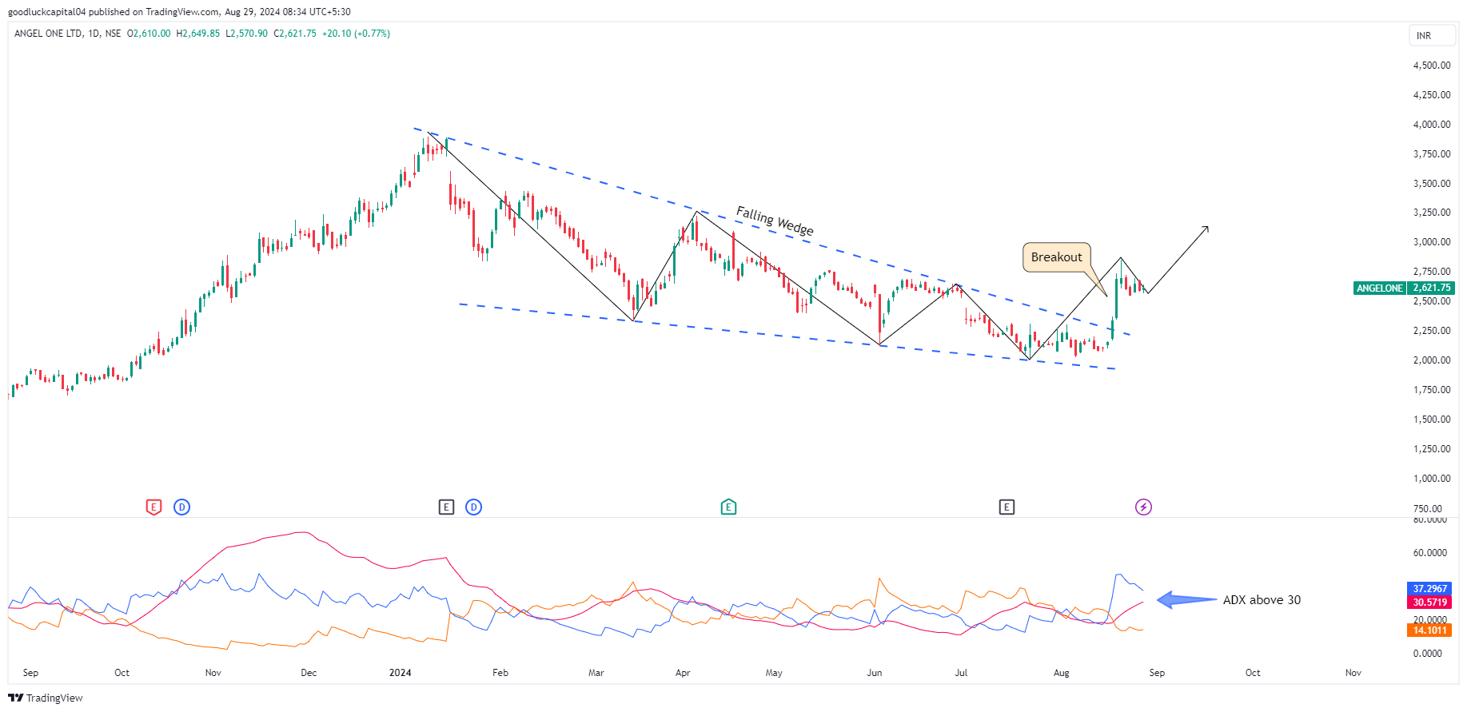Screen dimensions: 1467x712
Task: Click the Breakout callout label
Action: pyautogui.click(x=1056, y=257)
